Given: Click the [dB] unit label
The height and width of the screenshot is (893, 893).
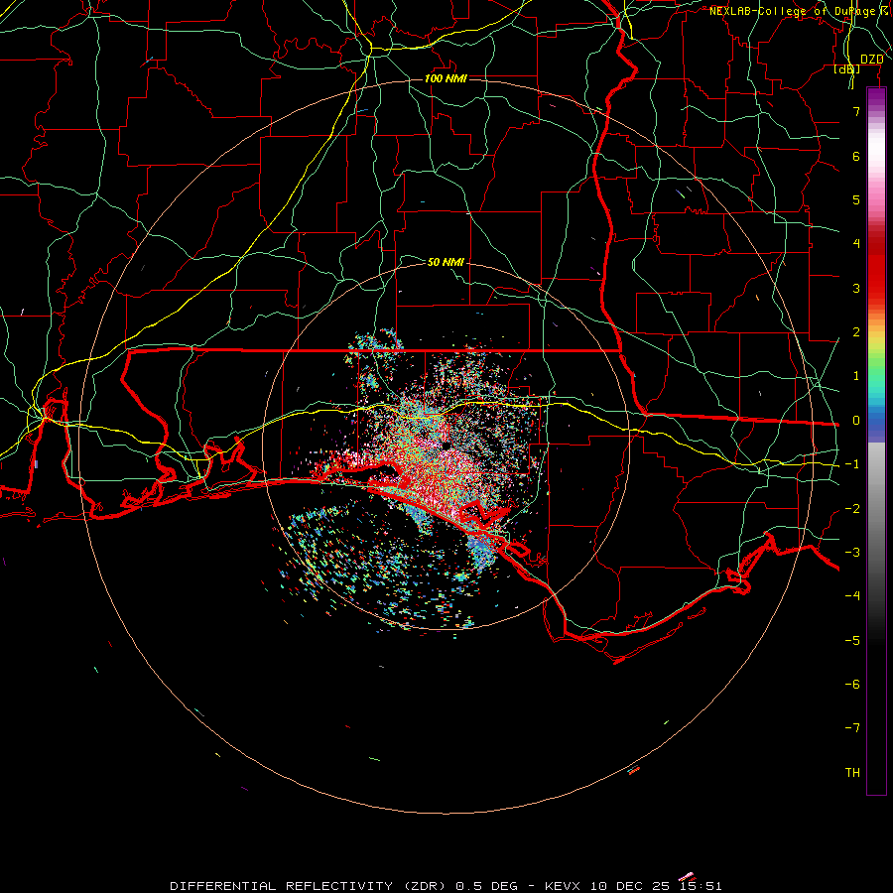Looking at the screenshot, I should 847,69.
